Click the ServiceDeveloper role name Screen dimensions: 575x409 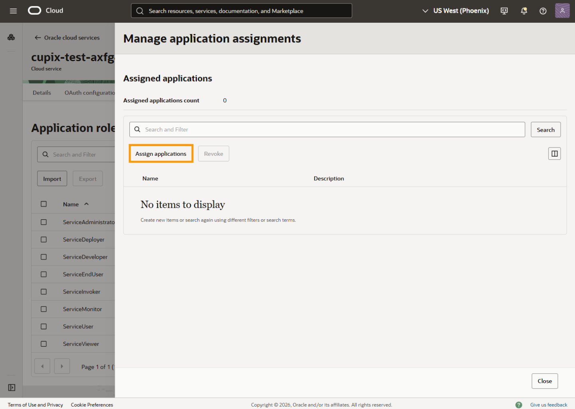(x=85, y=257)
